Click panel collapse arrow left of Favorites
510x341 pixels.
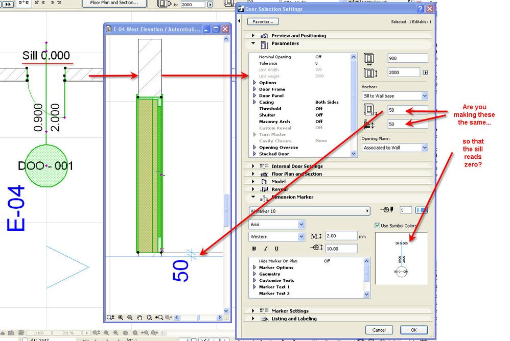point(239,21)
